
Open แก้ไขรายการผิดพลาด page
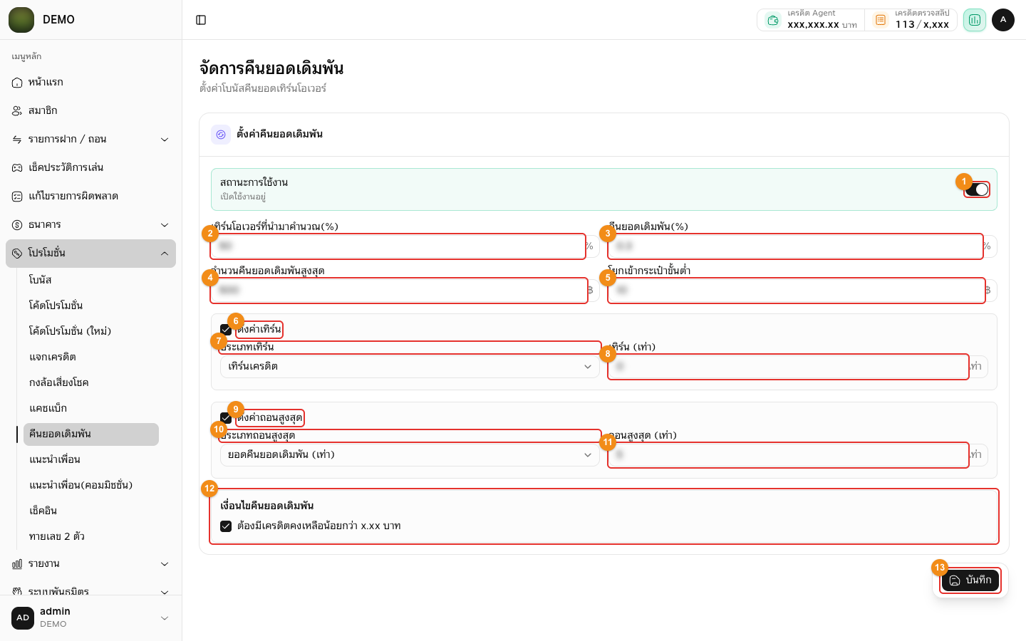click(91, 197)
